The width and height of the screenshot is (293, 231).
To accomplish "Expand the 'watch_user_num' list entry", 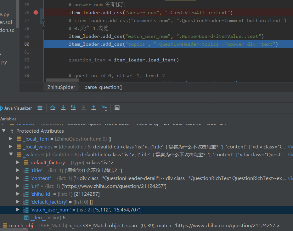I will (x=18, y=210).
